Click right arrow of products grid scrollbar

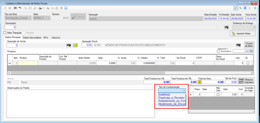[252, 73]
